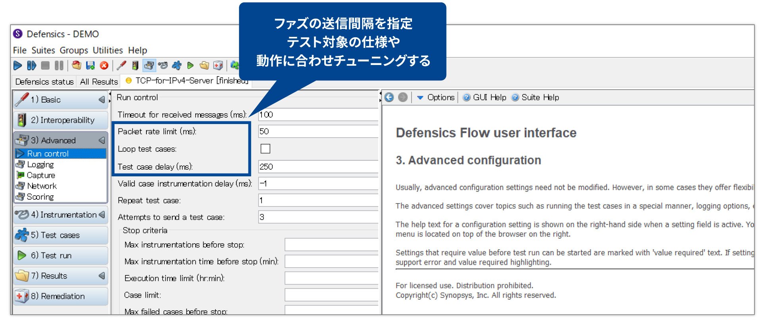Open Results via the yellow folder toolbar icon
The width and height of the screenshot is (762, 321).
204,65
